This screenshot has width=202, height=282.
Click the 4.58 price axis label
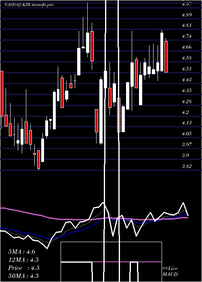(x=187, y=58)
